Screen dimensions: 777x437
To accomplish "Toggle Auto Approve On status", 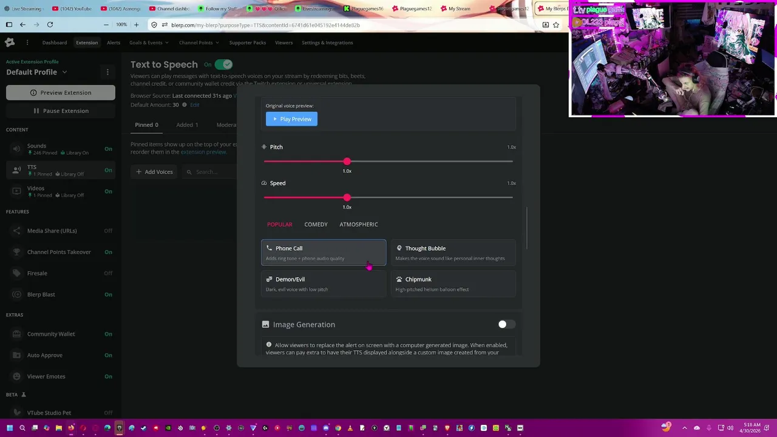I will pyautogui.click(x=108, y=355).
